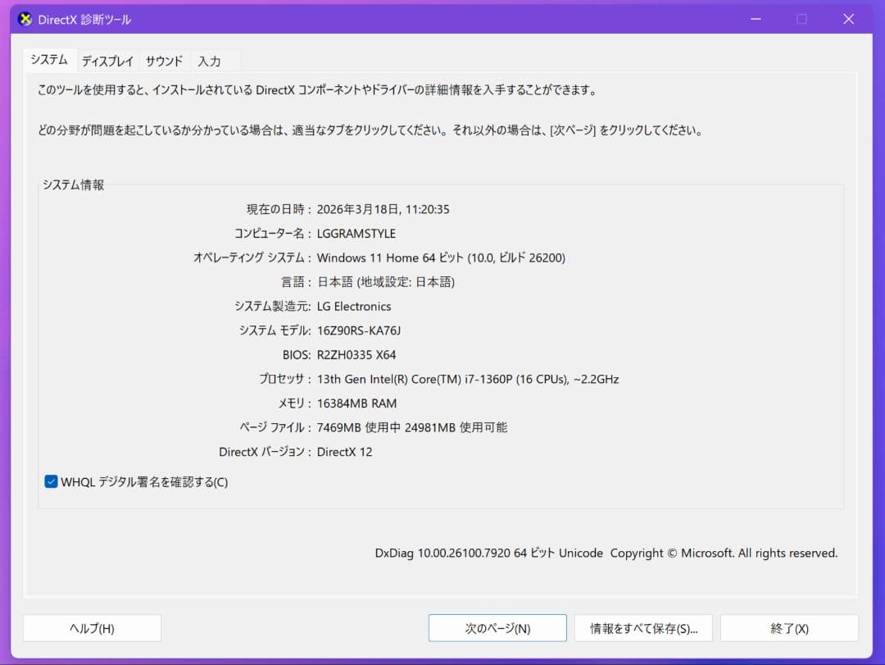Click the date value 2026年3月18日, 11:20:35
The height and width of the screenshot is (665, 885).
tap(383, 210)
